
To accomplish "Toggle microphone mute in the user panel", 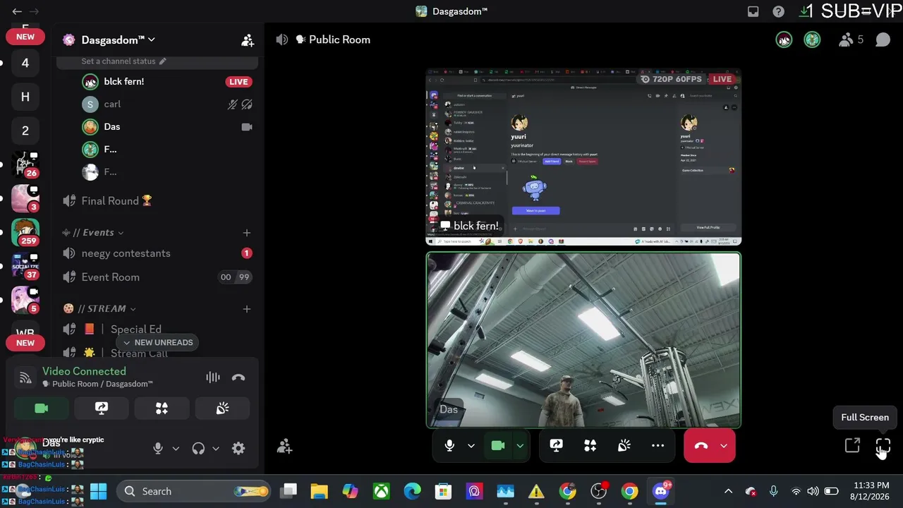I will click(x=158, y=448).
